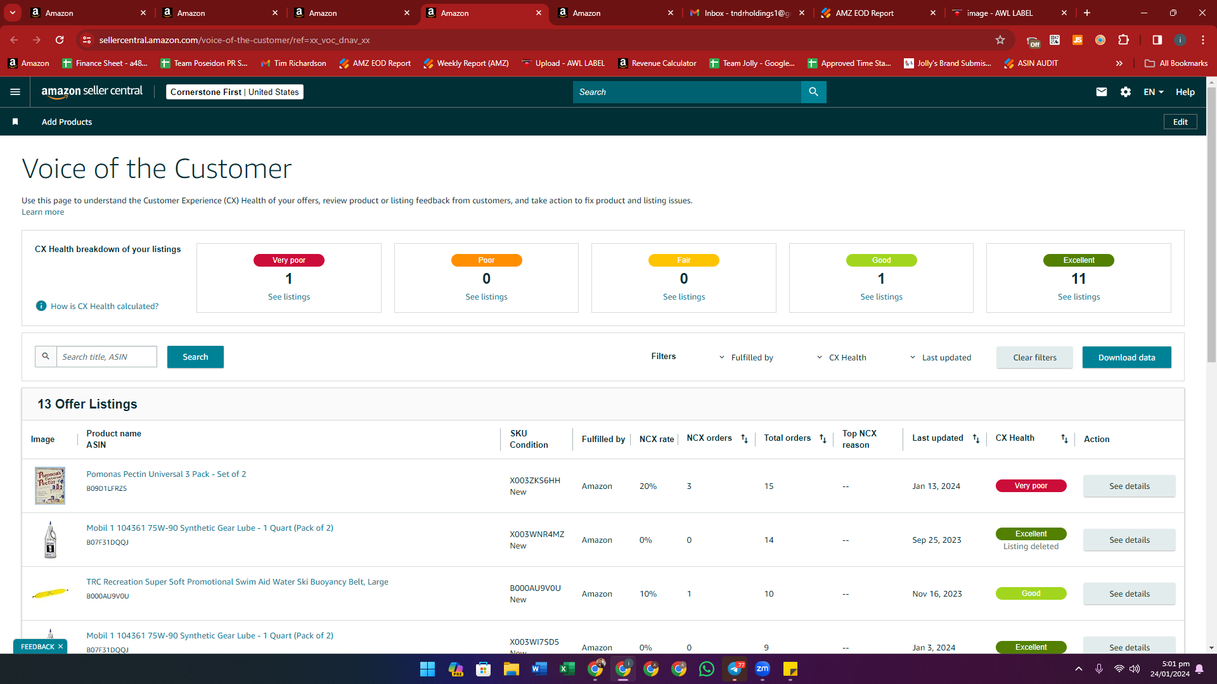Open WhatsApp from the taskbar
The height and width of the screenshot is (684, 1217).
(x=706, y=669)
